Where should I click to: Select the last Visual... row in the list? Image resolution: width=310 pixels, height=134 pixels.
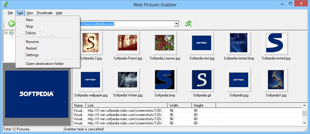pos(187,123)
